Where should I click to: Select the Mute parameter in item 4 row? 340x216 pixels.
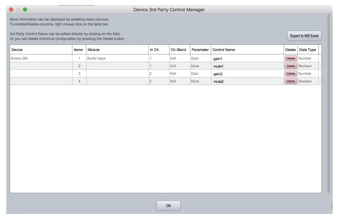pyautogui.click(x=201, y=81)
